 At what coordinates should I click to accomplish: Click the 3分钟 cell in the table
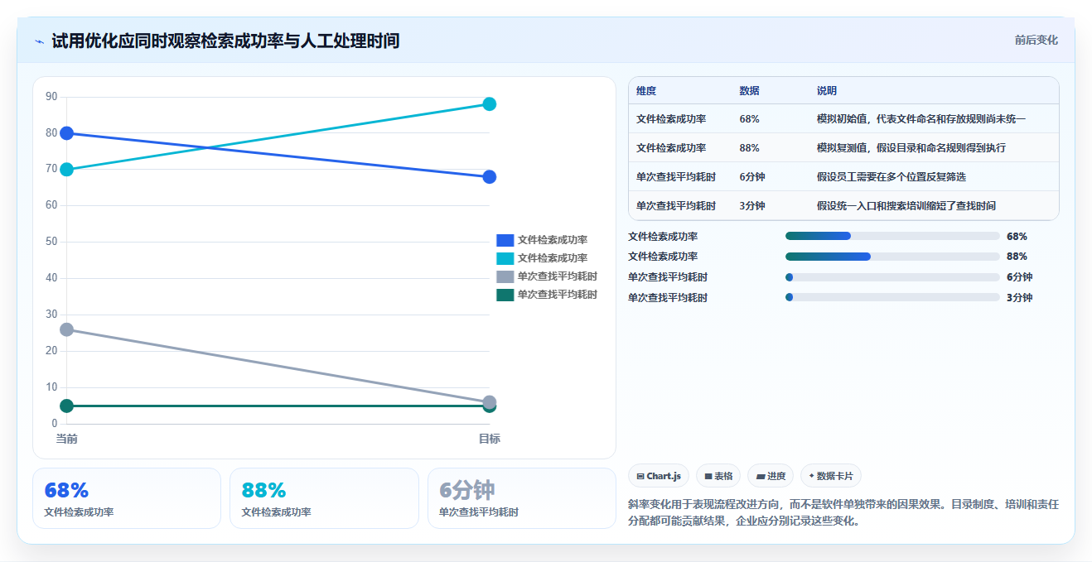point(752,205)
